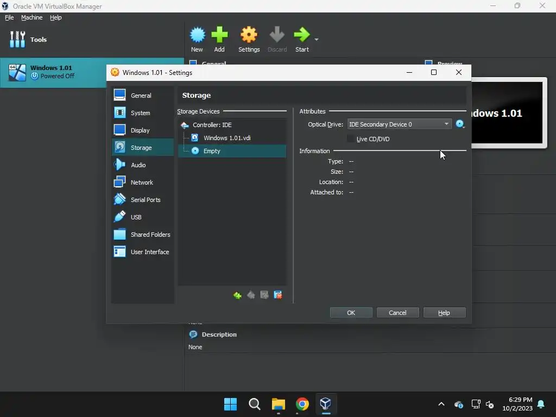
Task: Switch to User Interface settings category
Action: pos(143,252)
